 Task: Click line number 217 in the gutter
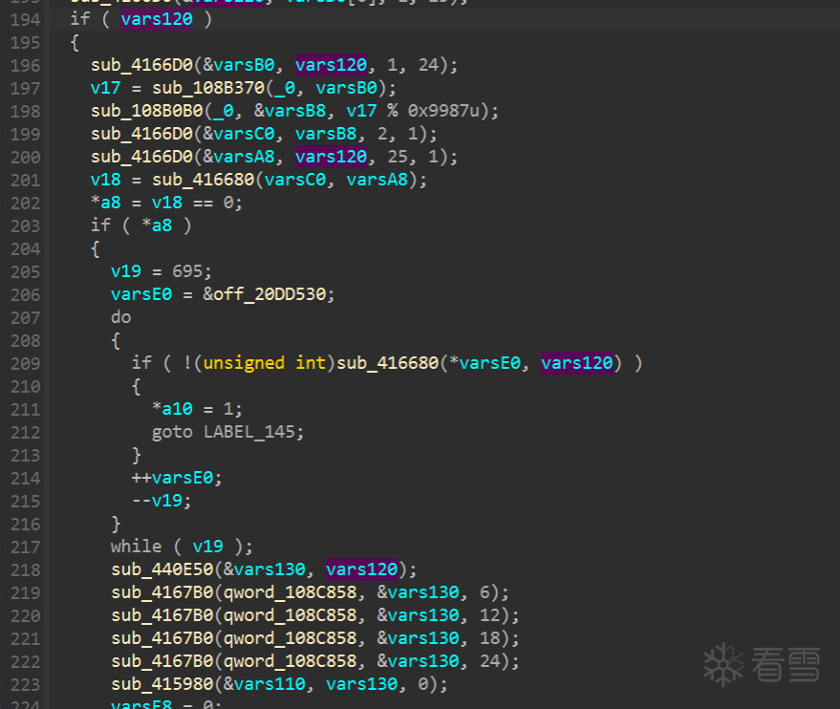click(x=25, y=548)
